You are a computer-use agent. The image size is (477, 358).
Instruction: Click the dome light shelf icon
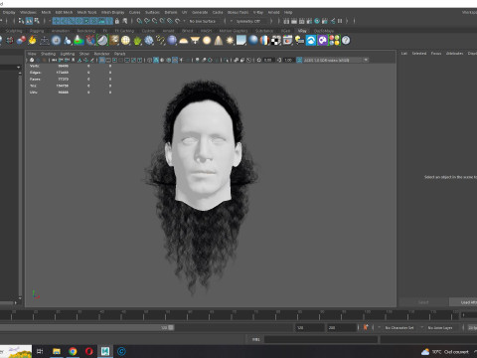(x=184, y=41)
